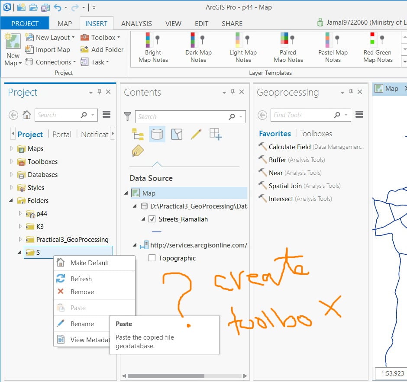
Task: Choose Refresh in context menu
Action: click(x=94, y=279)
